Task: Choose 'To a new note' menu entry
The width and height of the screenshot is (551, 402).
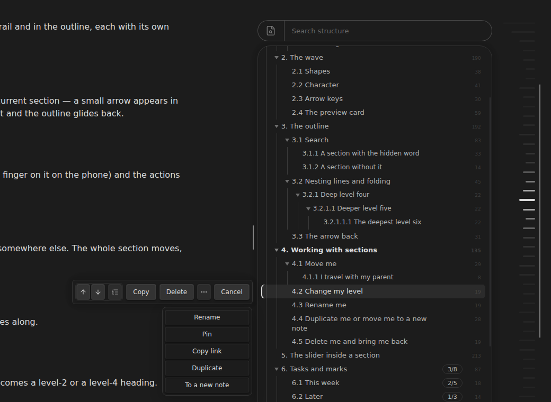Action: (207, 385)
